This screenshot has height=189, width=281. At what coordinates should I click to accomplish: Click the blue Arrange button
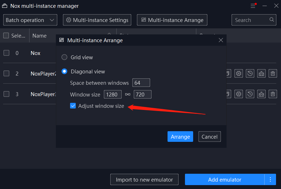coord(180,137)
